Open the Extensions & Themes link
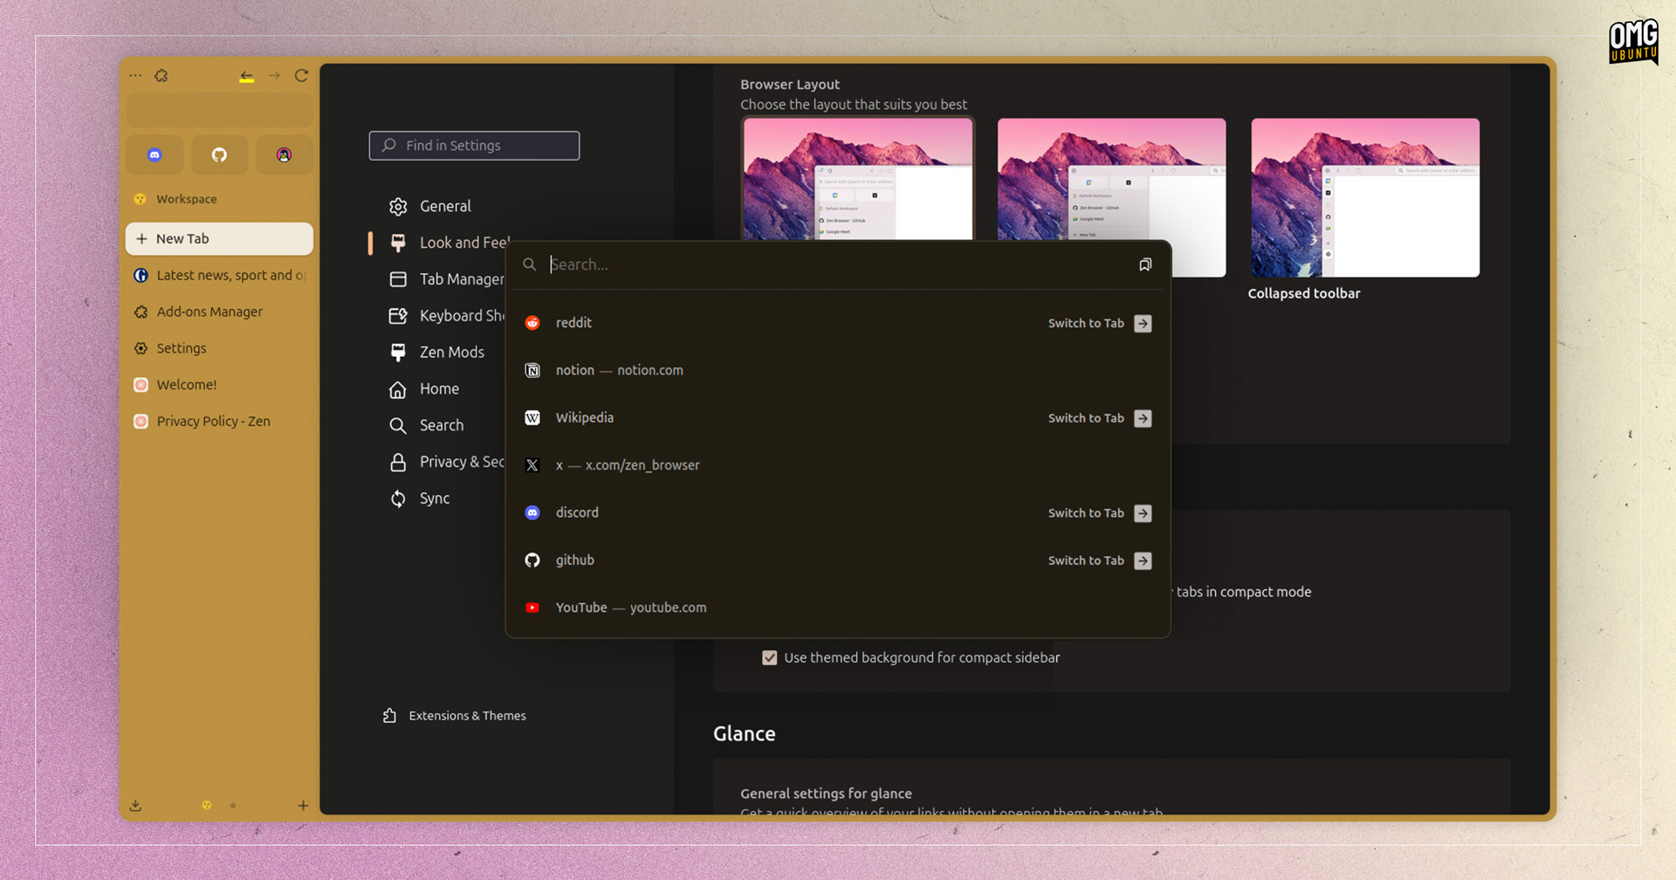1676x880 pixels. (x=466, y=716)
